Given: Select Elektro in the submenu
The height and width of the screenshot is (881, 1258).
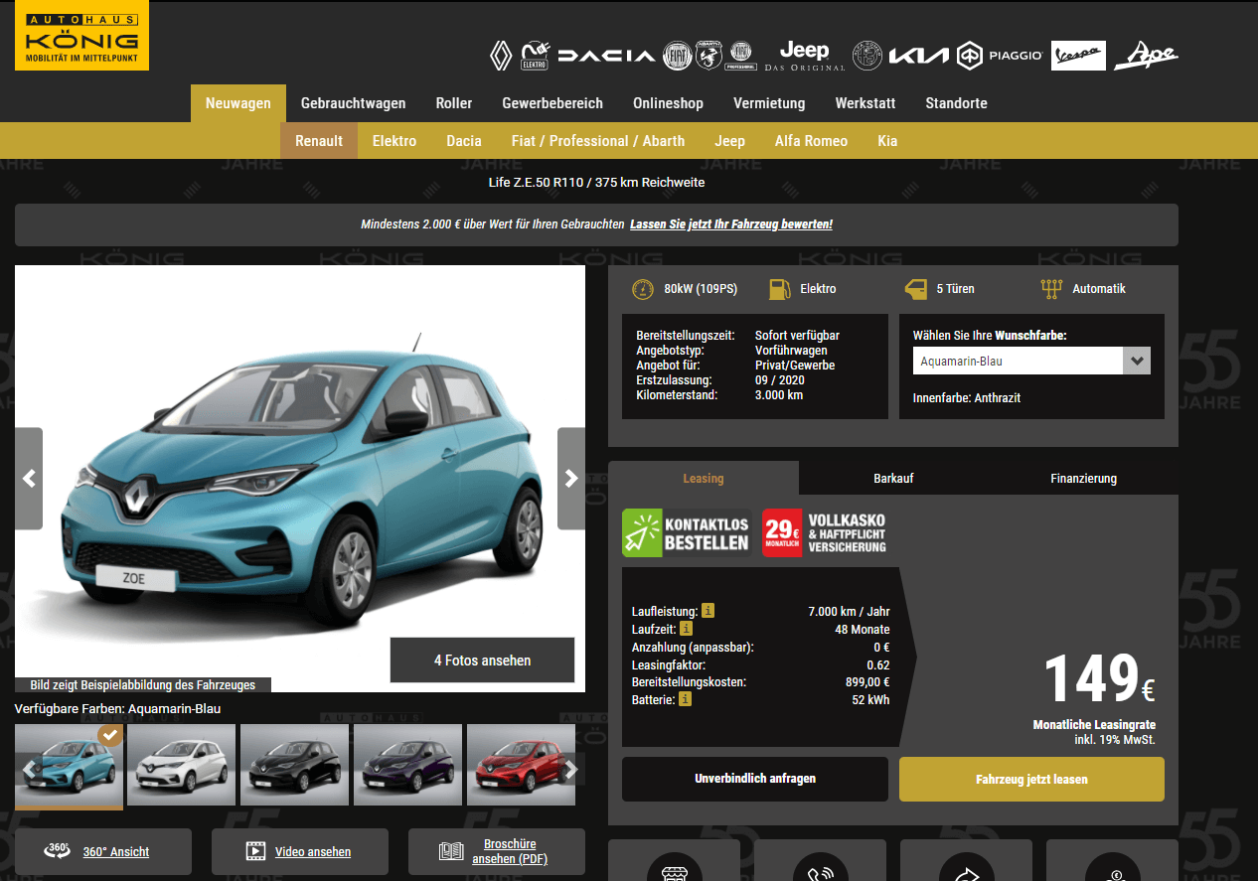Looking at the screenshot, I should tap(394, 141).
